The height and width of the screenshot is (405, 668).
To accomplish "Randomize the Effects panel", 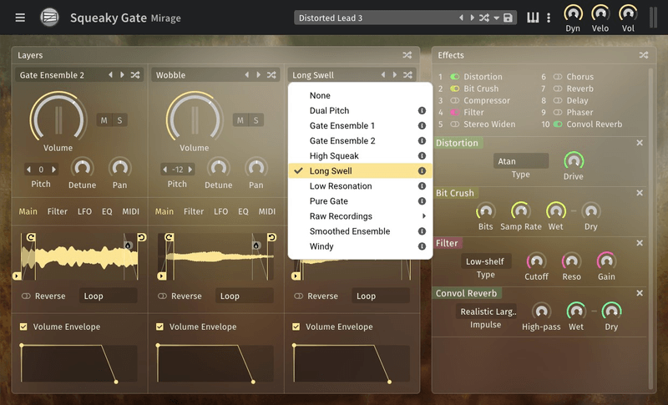I will [x=643, y=55].
